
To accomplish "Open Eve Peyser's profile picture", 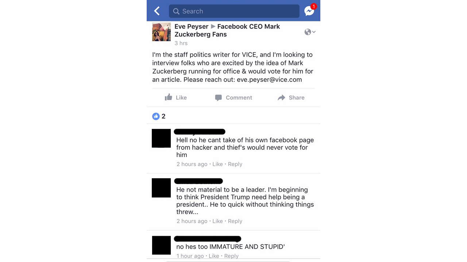I will pyautogui.click(x=161, y=32).
